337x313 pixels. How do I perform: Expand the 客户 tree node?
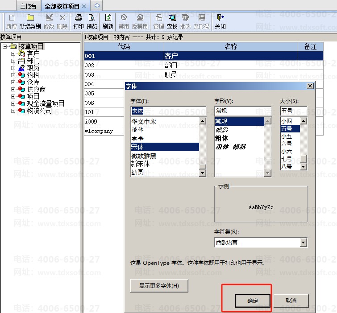click(x=13, y=54)
